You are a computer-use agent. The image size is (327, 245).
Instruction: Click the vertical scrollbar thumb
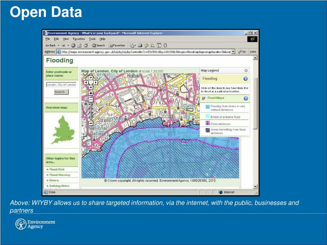[255, 103]
